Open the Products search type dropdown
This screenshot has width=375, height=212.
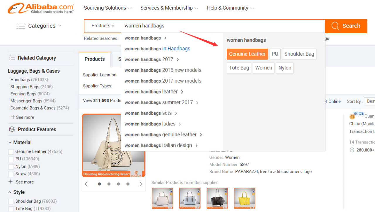click(x=103, y=26)
